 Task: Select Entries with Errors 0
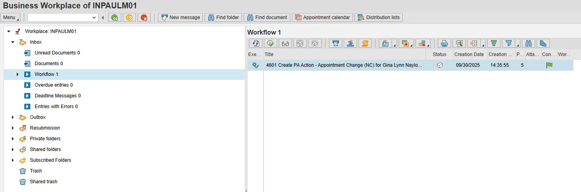point(56,107)
